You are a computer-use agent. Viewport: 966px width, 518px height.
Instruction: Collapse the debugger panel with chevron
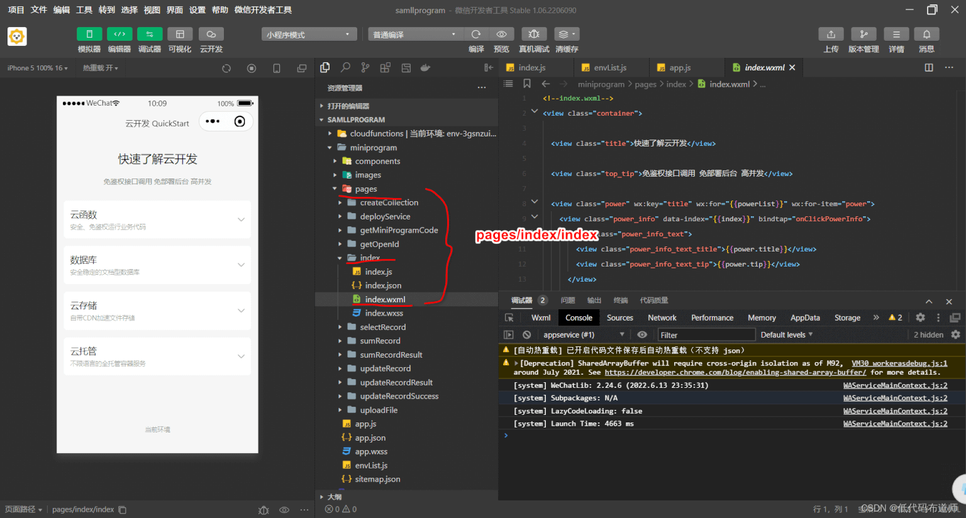[929, 301]
